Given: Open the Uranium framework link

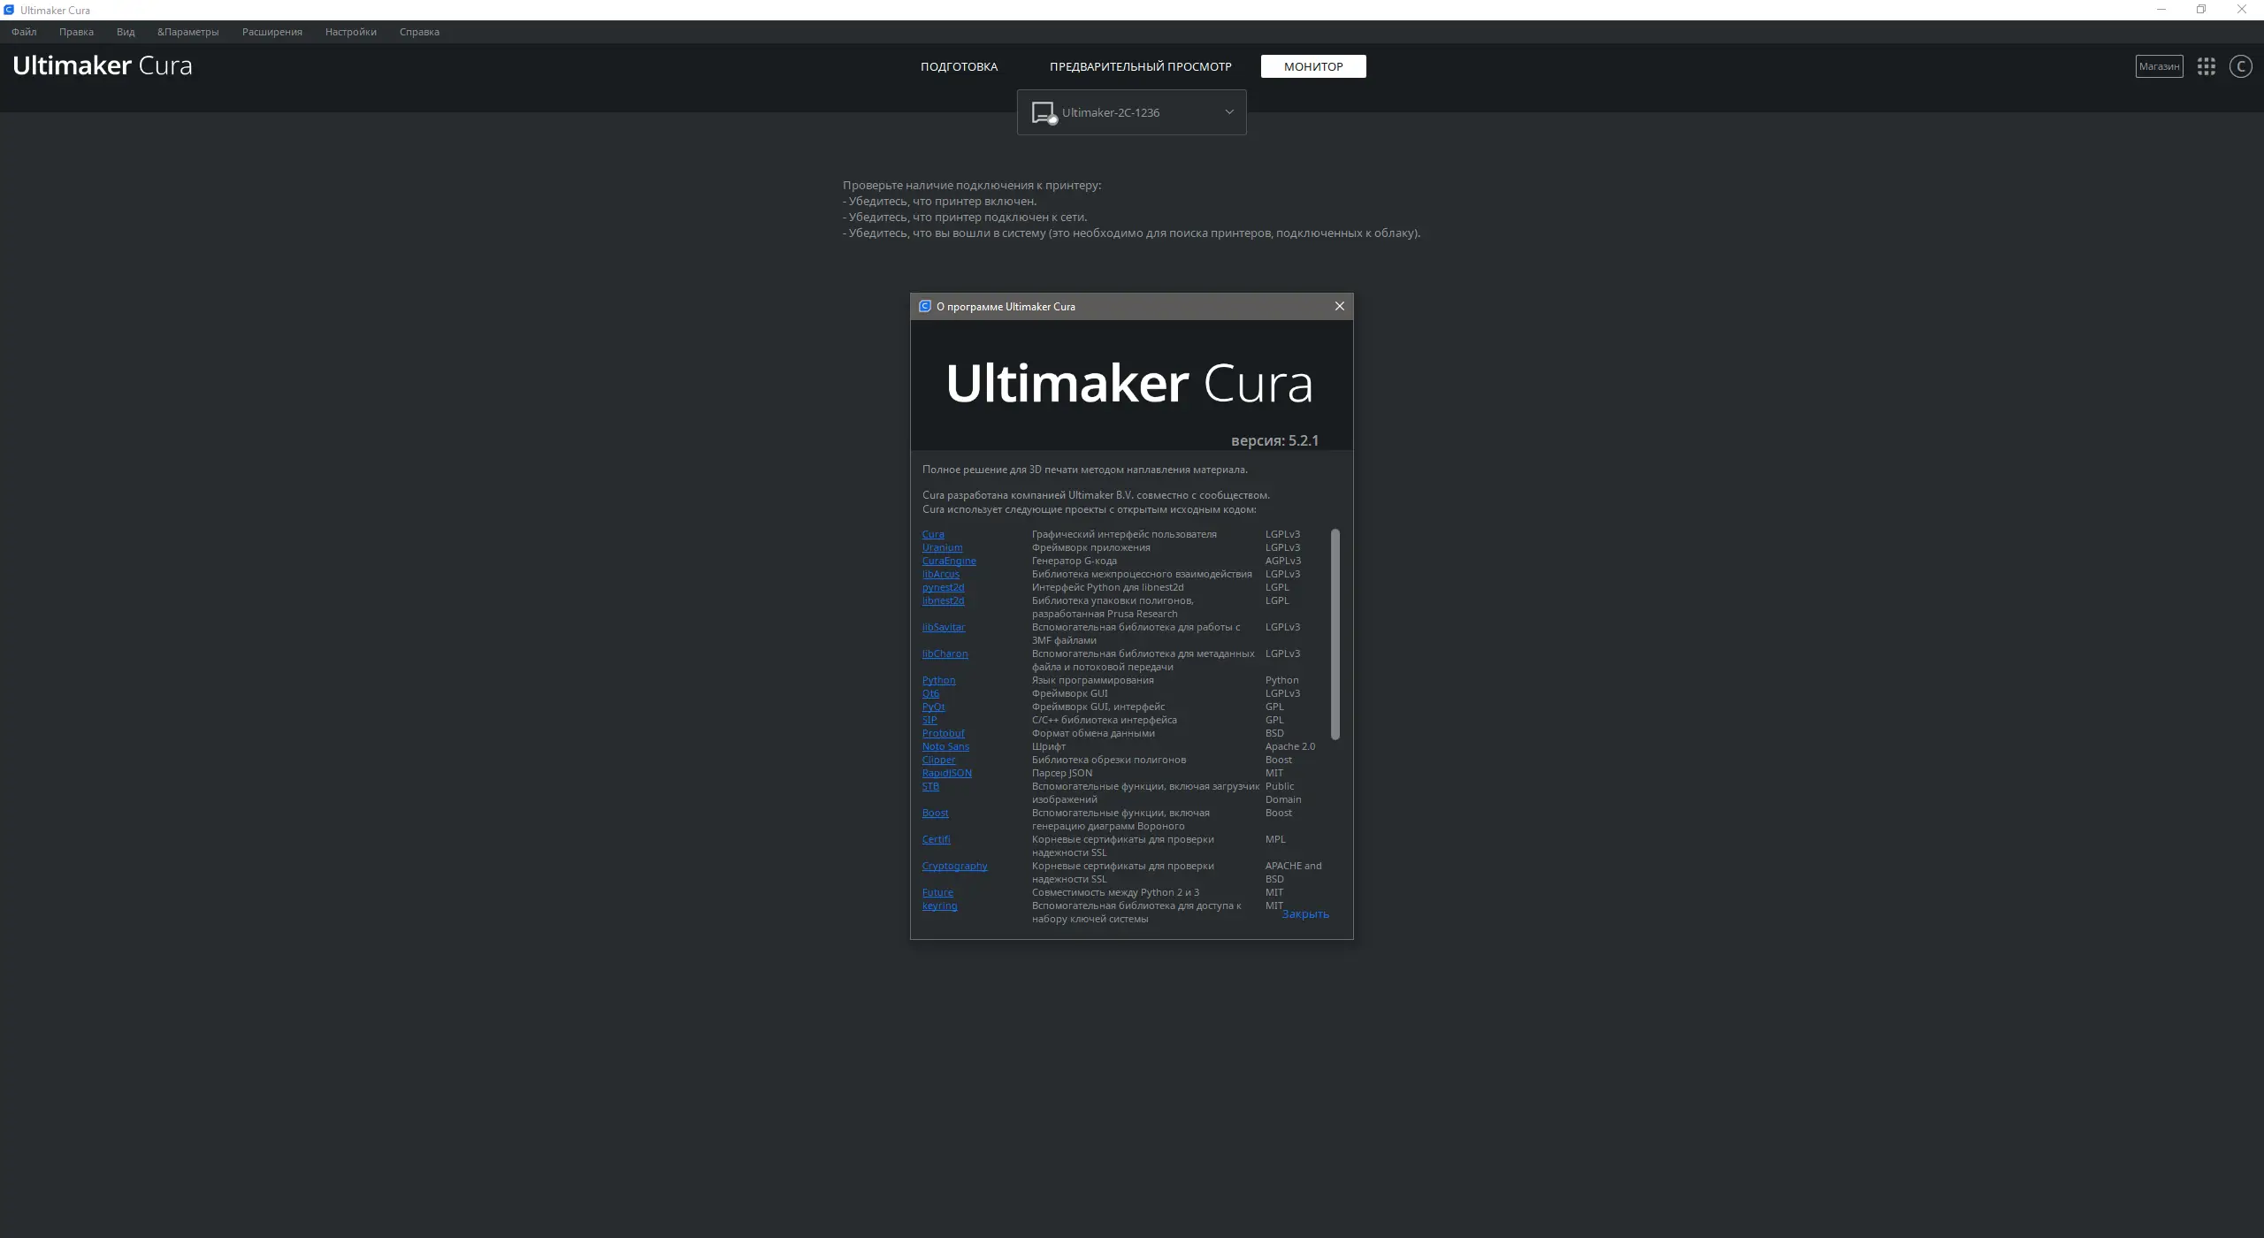Looking at the screenshot, I should point(942,547).
